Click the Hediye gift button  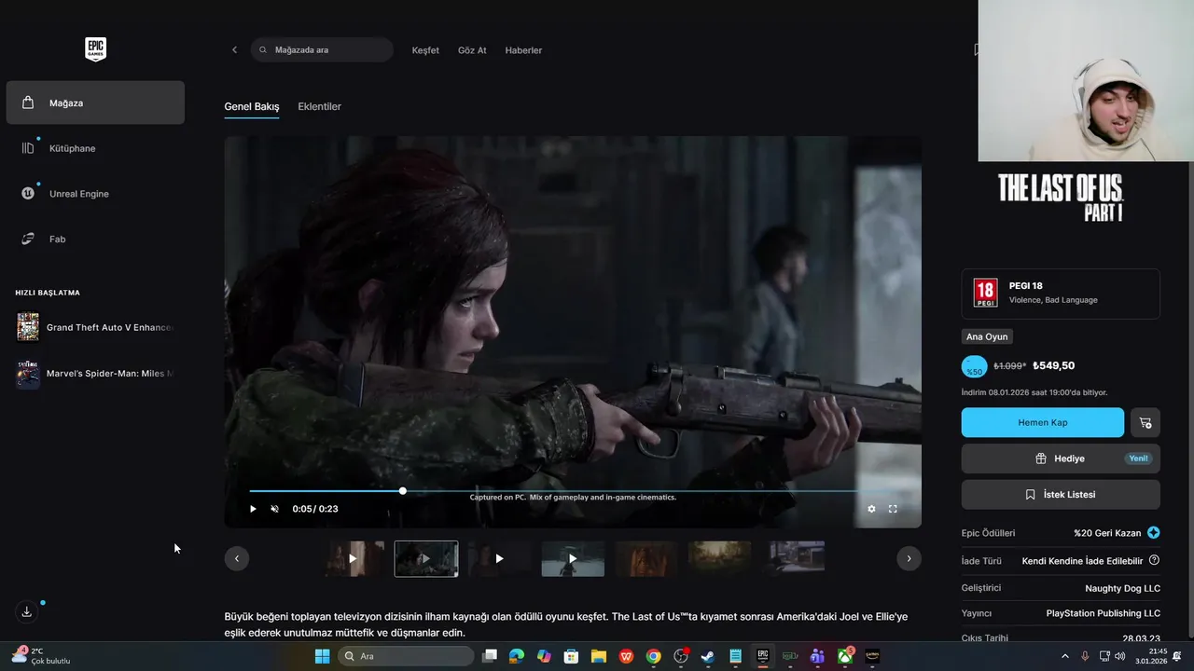tap(1061, 459)
